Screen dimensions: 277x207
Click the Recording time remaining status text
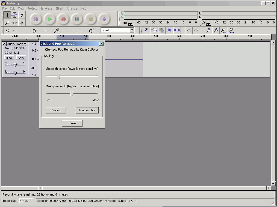pyautogui.click(x=35, y=194)
